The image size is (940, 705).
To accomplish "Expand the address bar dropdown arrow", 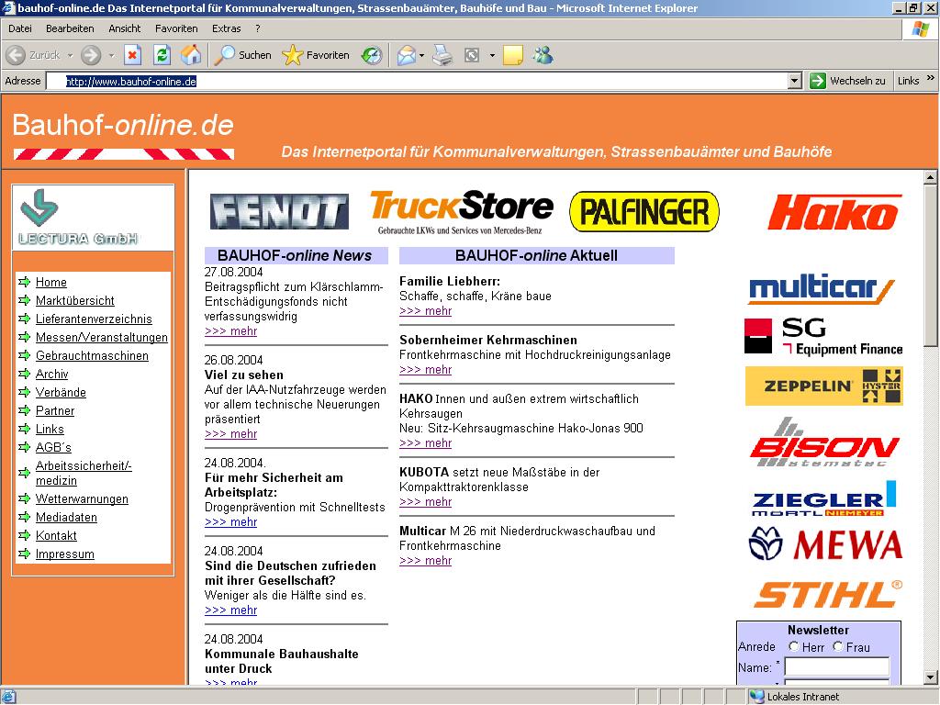I will 795,81.
